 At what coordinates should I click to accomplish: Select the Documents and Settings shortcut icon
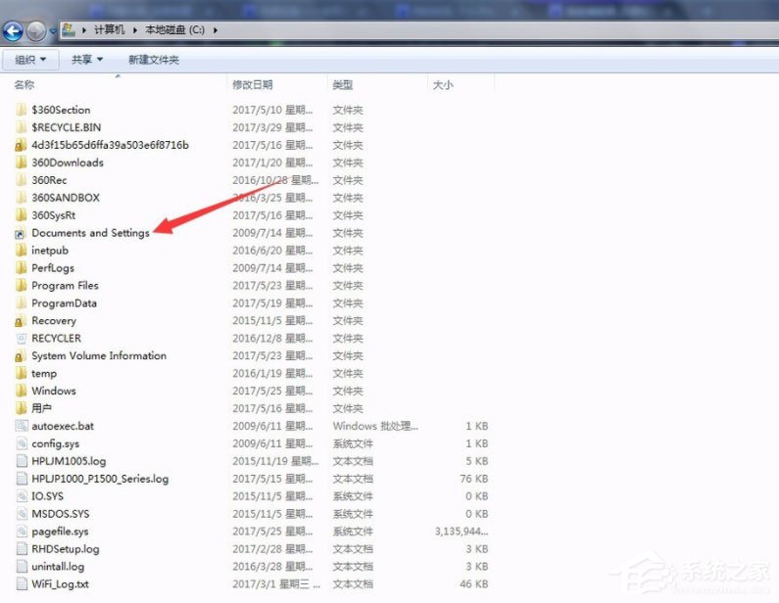tap(22, 233)
